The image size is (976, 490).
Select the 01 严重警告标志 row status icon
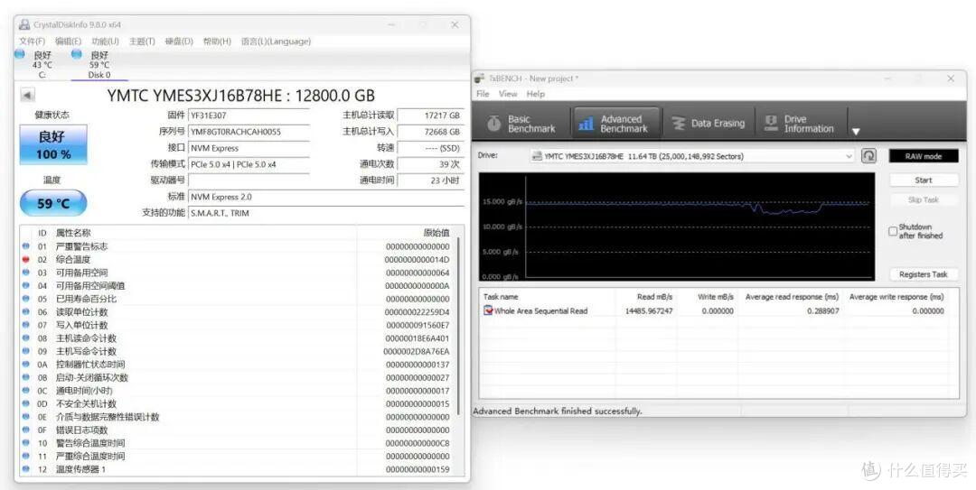pos(25,246)
